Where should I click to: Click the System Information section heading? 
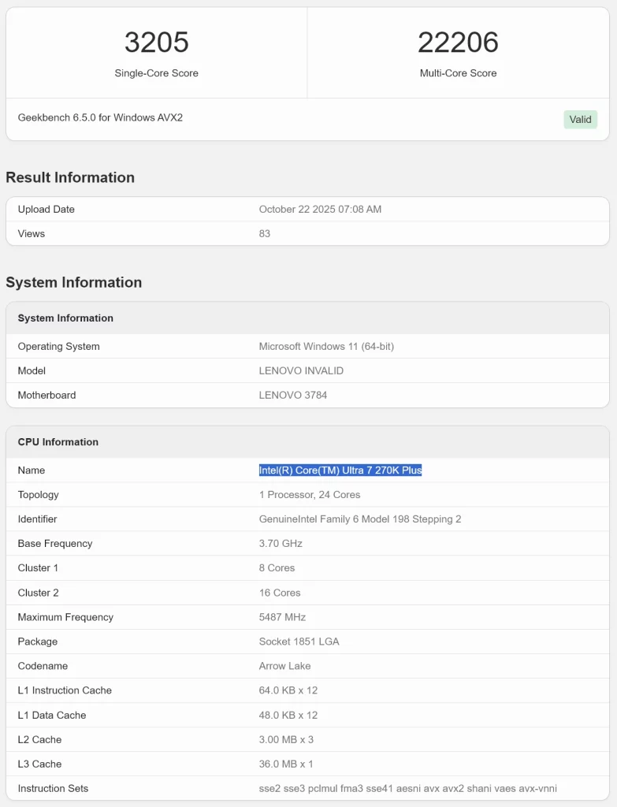pyautogui.click(x=73, y=282)
